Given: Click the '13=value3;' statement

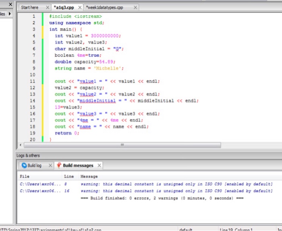Looking at the screenshot, I should (68, 107).
